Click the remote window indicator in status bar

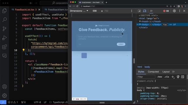click(x=3, y=102)
